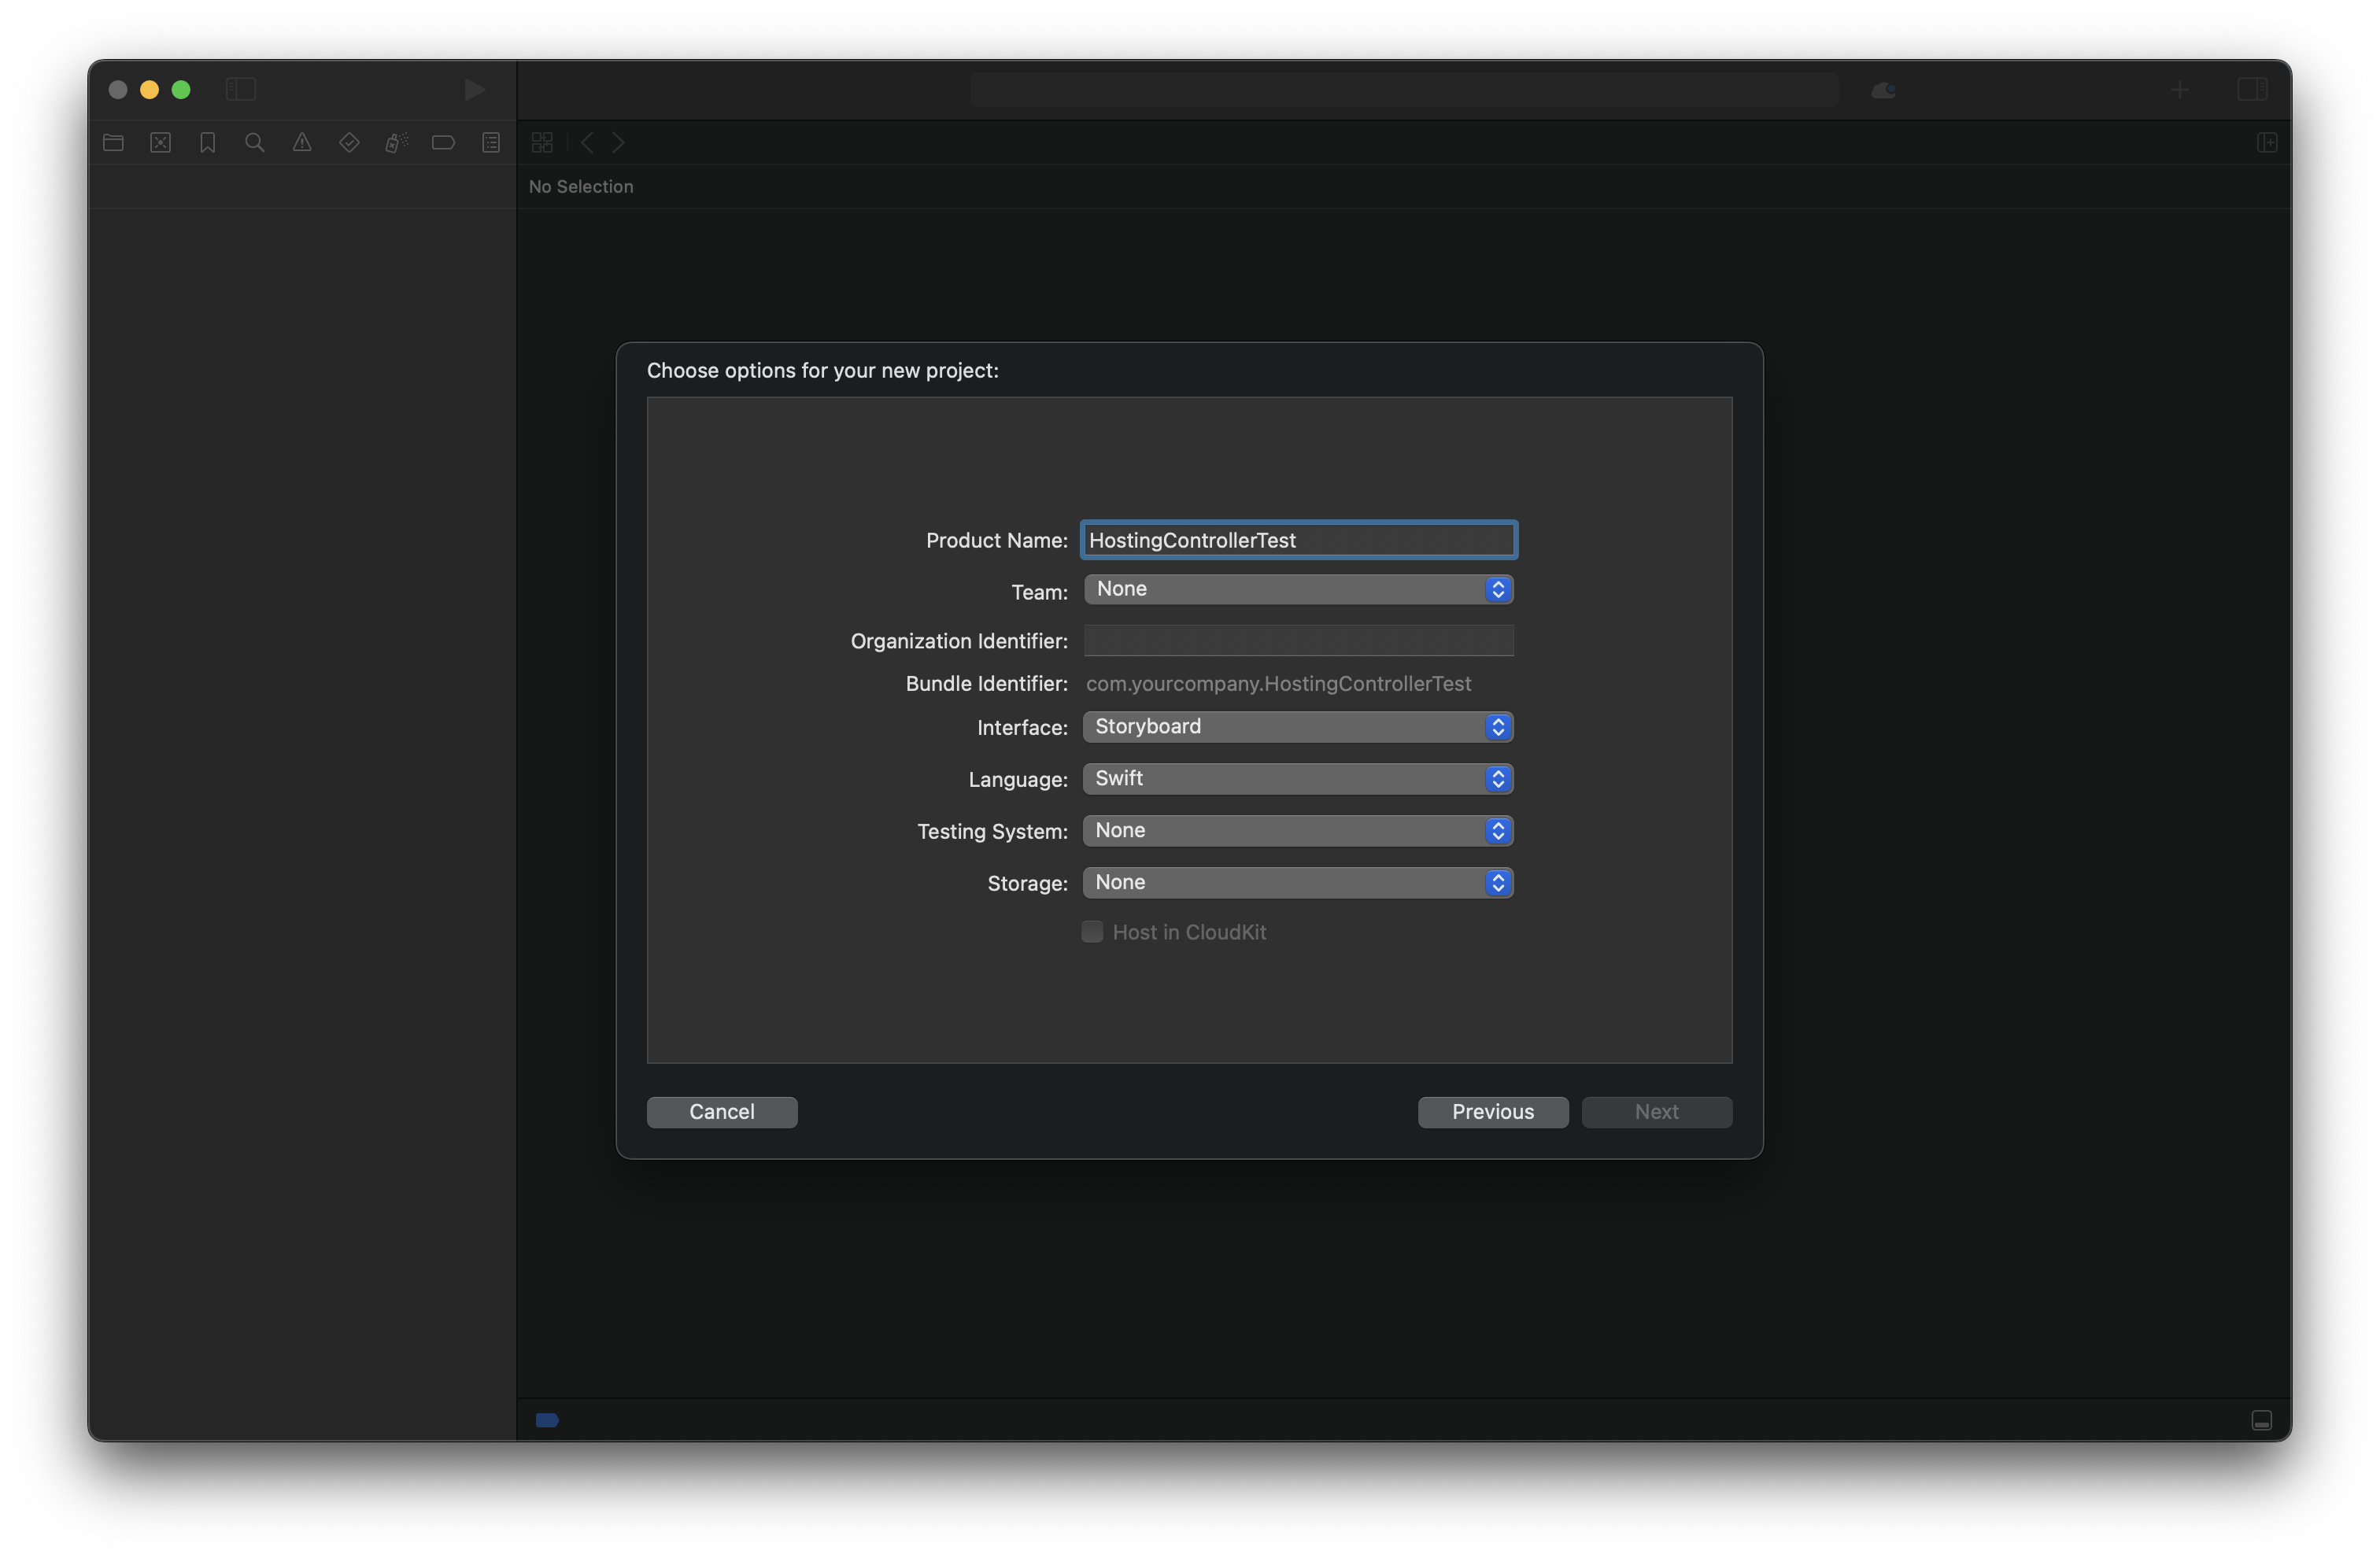2380x1558 pixels.
Task: Open the Breakpoint navigator icon
Action: tap(443, 143)
